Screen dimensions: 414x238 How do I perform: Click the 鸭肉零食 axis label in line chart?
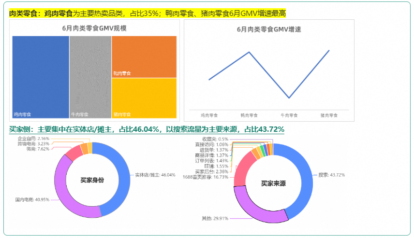coord(249,115)
